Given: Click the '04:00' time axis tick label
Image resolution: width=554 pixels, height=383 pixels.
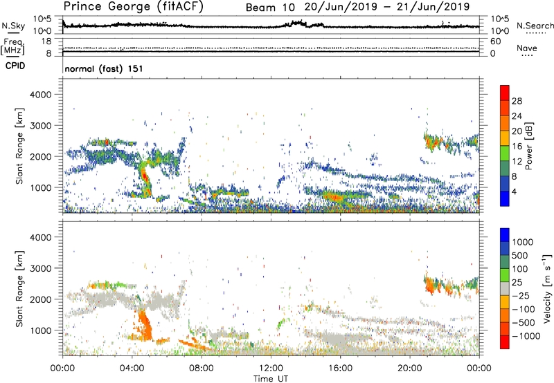Looking at the screenshot, I should [x=132, y=368].
